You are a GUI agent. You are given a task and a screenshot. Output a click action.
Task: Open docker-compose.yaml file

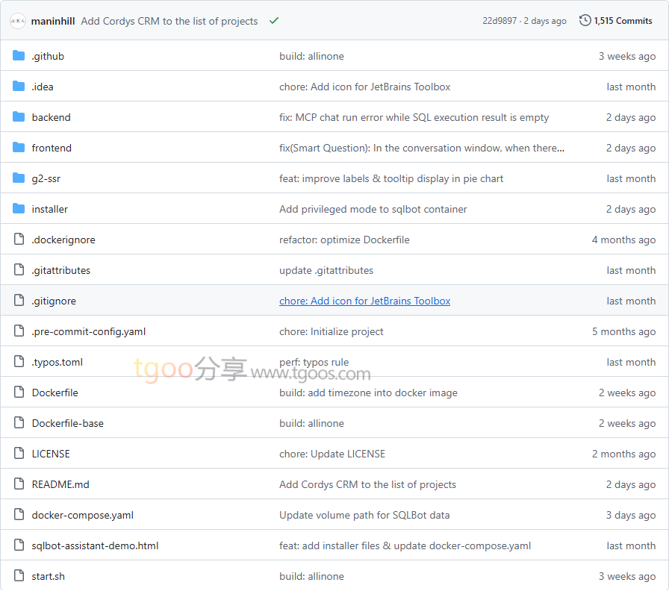tap(82, 515)
